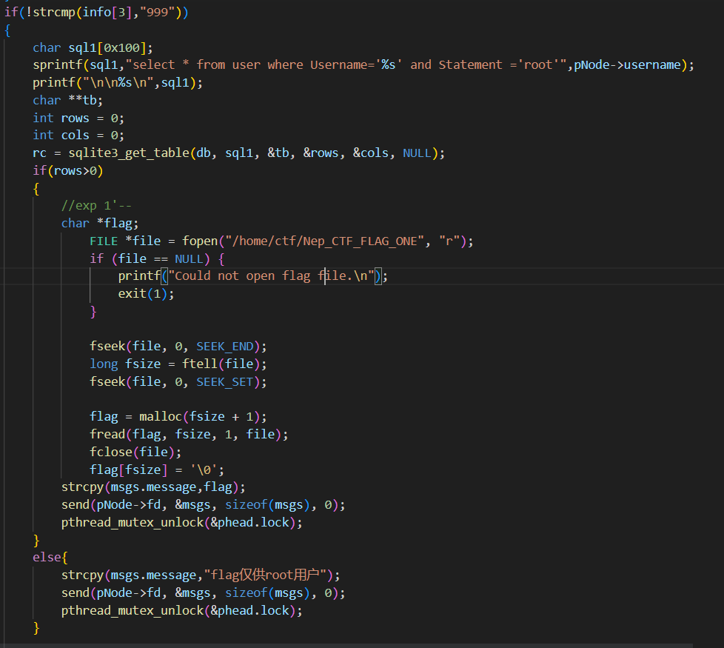Click the strcpy with 'flag仅供root用户' string
Screen dimensions: 724x648
[201, 575]
